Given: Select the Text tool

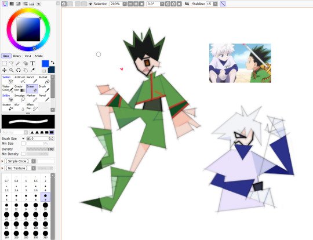Looking at the screenshot, I should coord(32,64).
